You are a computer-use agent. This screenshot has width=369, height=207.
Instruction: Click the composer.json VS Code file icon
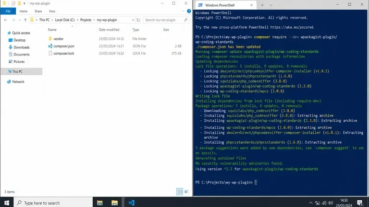(50, 46)
